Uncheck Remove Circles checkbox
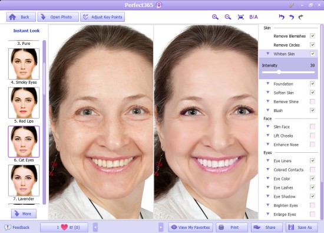 tap(312, 45)
